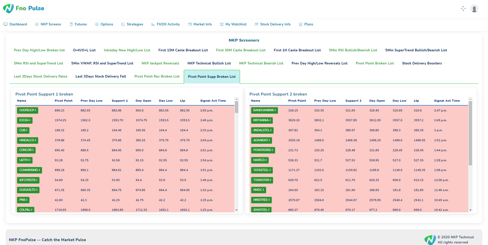The image size is (488, 245).
Task: Select NKP Technical Bearish List tab
Action: point(261,63)
